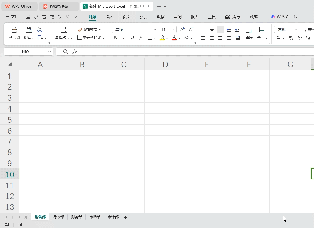
Task: Align text left
Action: (203, 38)
